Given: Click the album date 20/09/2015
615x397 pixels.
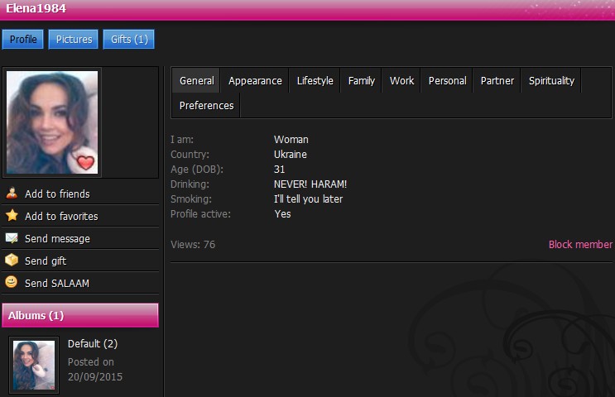Looking at the screenshot, I should (x=95, y=376).
